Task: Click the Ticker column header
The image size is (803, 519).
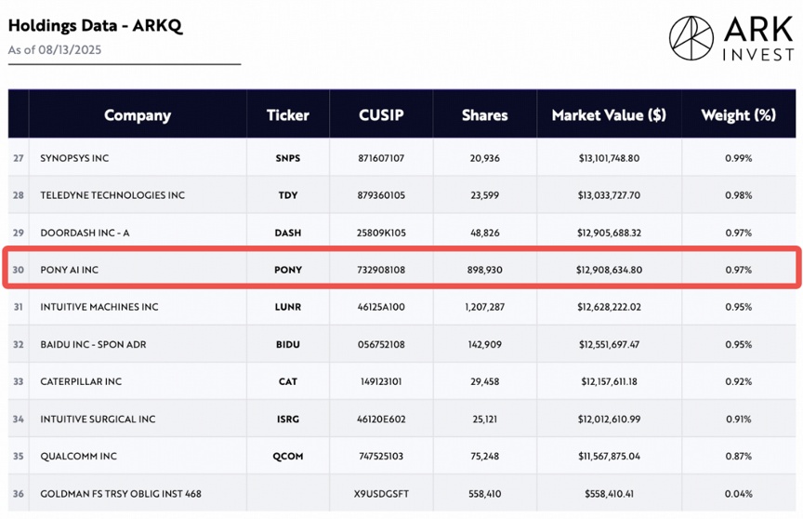Action: [x=288, y=115]
